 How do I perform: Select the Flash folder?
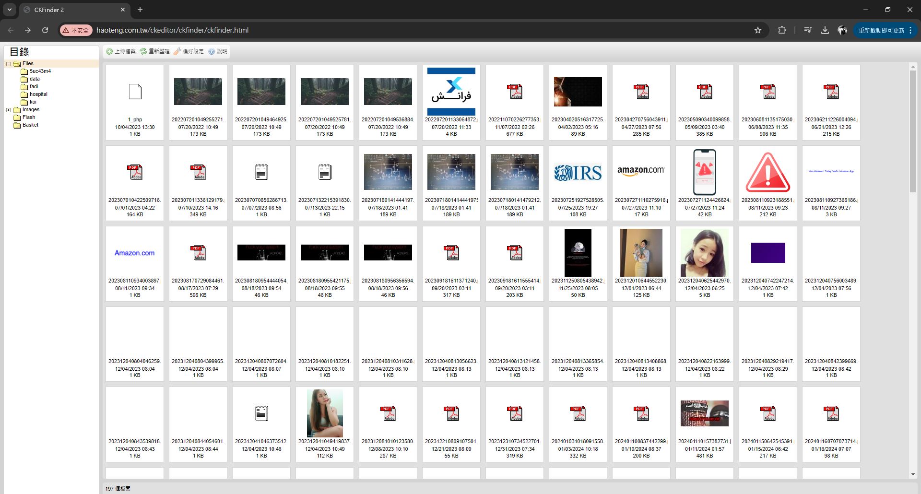click(x=29, y=117)
